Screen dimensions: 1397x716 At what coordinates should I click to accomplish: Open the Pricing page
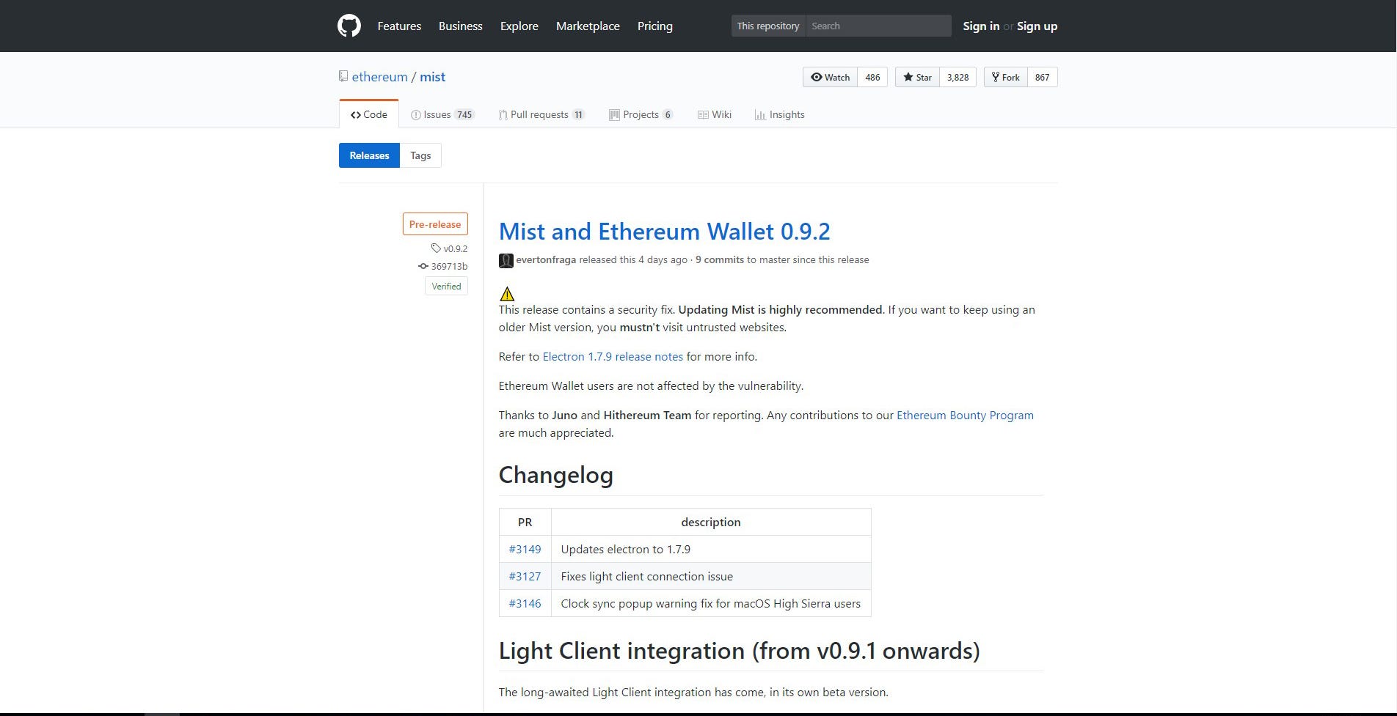655,26
